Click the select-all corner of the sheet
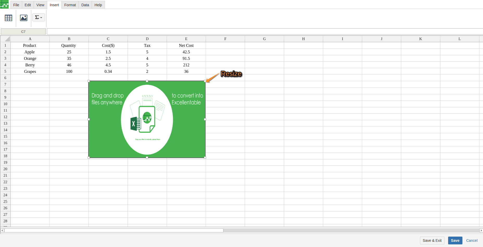The image size is (483, 247). click(x=5, y=39)
